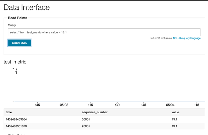Click the timestamp 1432483459664 cell
The height and width of the screenshot is (135, 208).
(x=16, y=119)
